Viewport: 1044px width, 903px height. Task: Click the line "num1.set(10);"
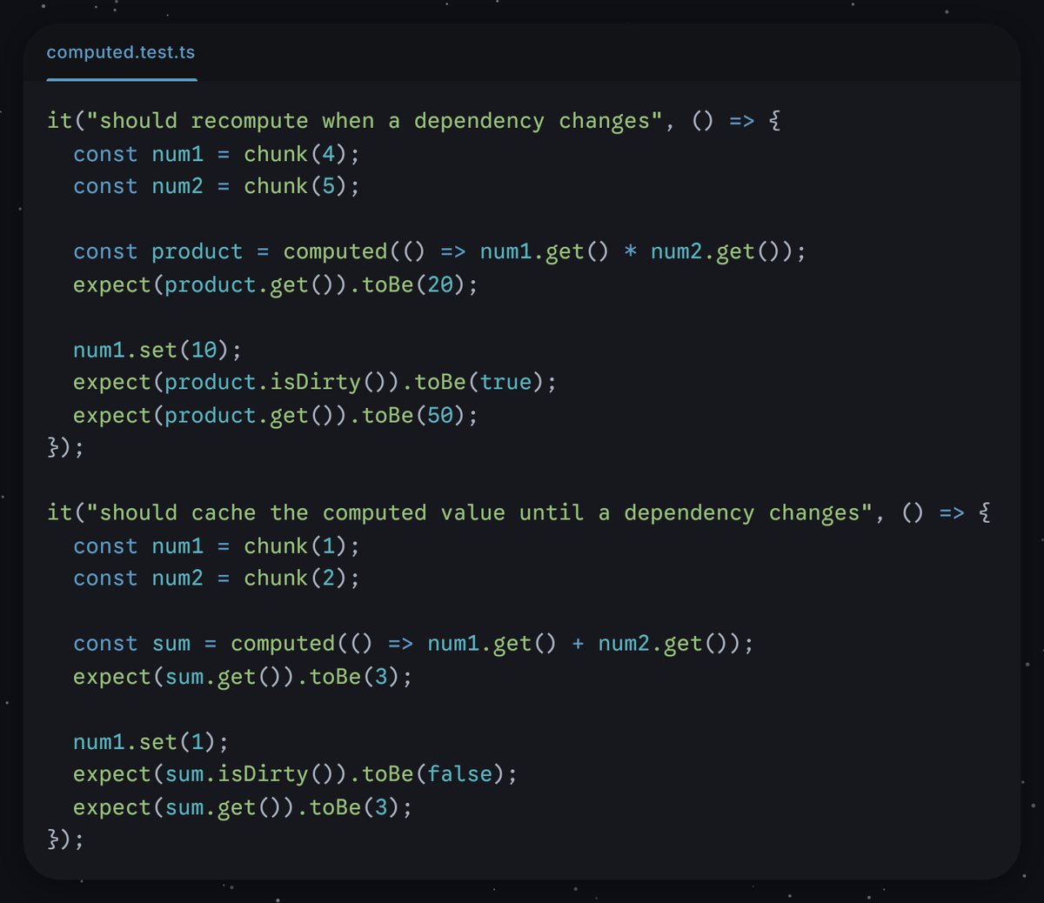(x=157, y=350)
